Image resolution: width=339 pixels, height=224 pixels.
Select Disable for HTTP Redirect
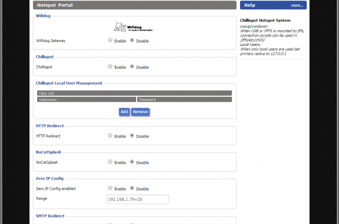point(132,135)
